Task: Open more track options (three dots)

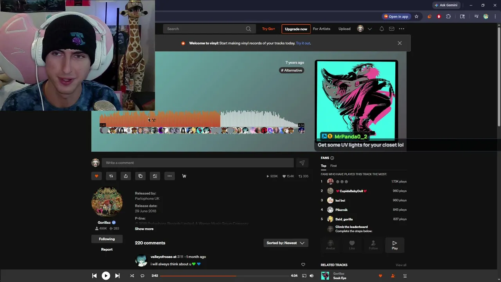Action: point(169,176)
